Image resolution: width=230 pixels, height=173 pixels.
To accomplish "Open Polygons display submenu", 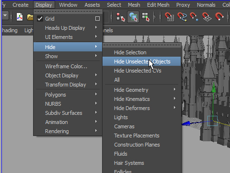I will [68, 95].
